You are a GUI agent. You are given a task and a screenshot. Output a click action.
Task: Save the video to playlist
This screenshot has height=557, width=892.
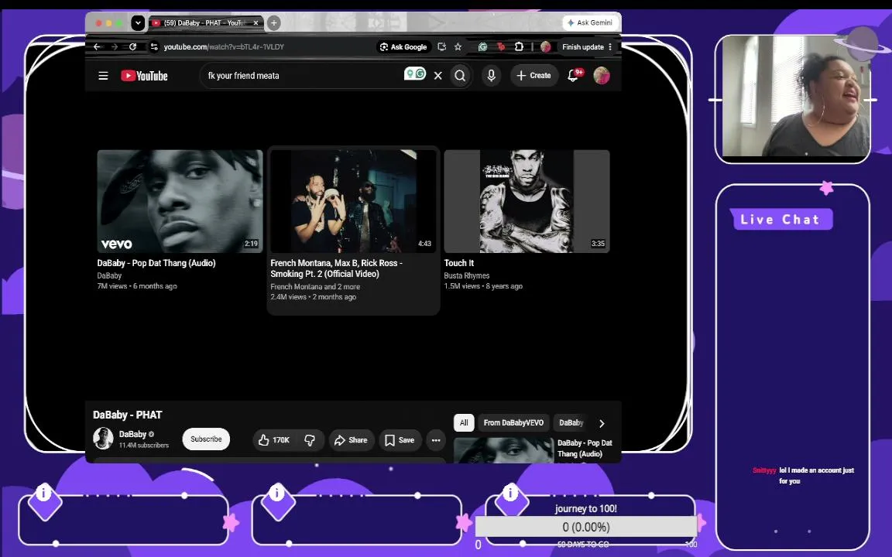point(400,440)
